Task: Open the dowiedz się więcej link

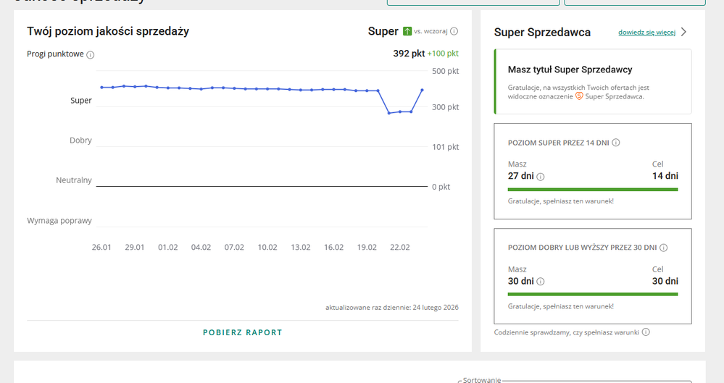Action: click(x=646, y=33)
